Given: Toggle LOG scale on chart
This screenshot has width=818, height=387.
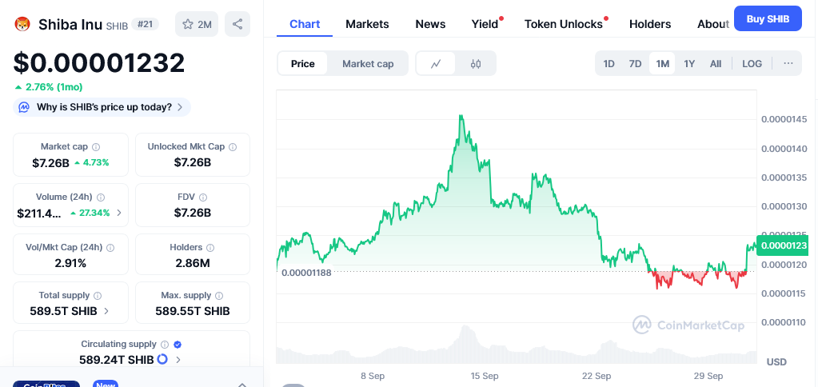Looking at the screenshot, I should (x=752, y=63).
